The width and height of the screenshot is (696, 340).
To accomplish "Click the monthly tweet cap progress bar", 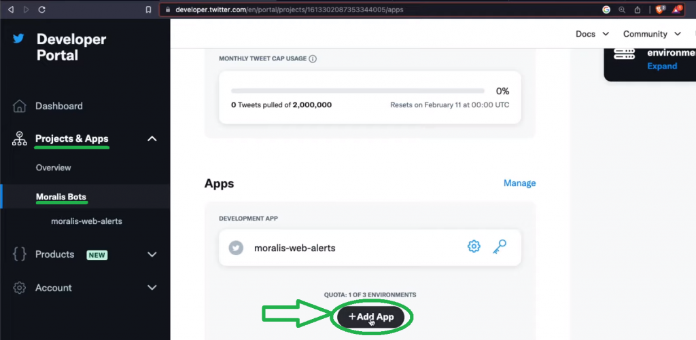I will click(x=358, y=91).
